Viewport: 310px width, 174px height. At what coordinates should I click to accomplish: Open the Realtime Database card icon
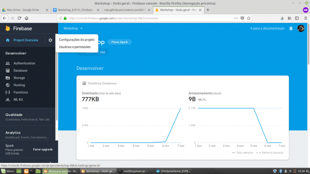click(84, 83)
